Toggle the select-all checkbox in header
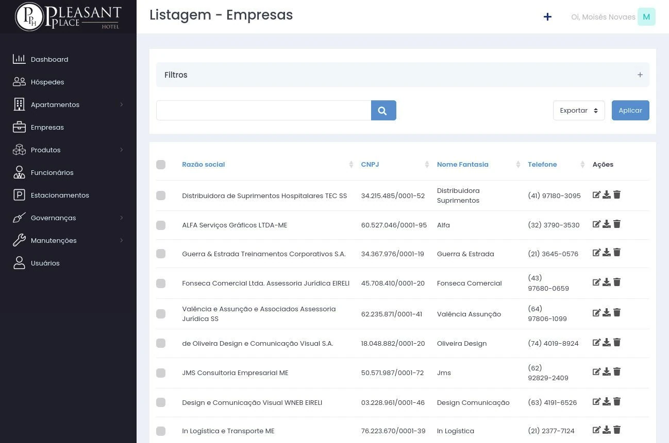This screenshot has height=443, width=669. [x=161, y=165]
